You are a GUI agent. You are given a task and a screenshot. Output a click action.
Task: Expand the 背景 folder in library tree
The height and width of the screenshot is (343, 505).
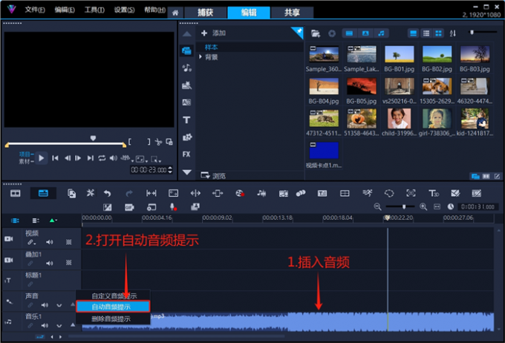202,56
